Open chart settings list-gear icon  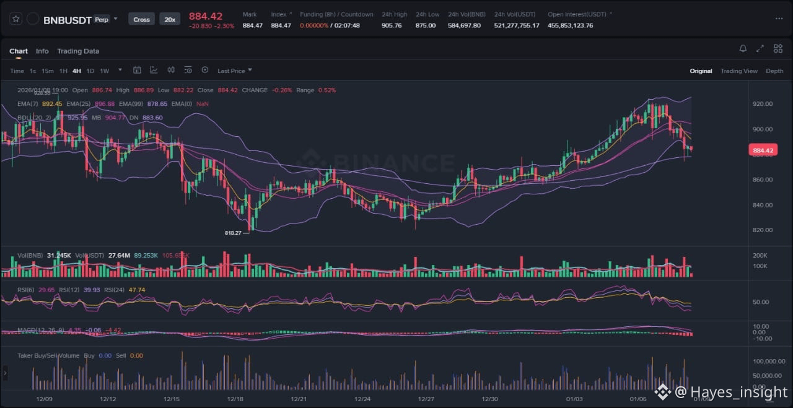pos(188,71)
